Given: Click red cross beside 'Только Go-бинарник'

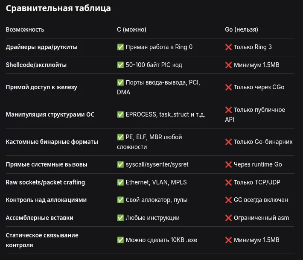Looking at the screenshot, I should pos(228,142).
